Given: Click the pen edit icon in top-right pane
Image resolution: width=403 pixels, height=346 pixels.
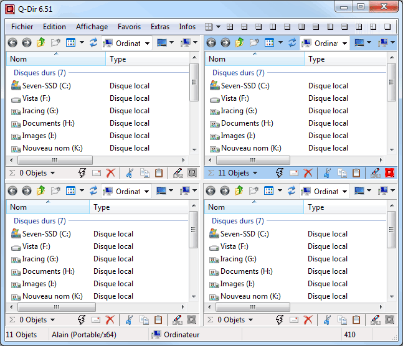Looking at the screenshot, I should tap(376, 173).
